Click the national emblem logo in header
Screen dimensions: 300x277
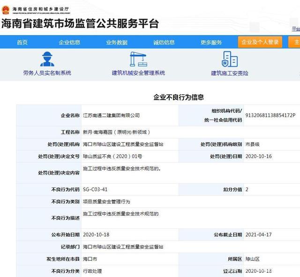click(6, 7)
